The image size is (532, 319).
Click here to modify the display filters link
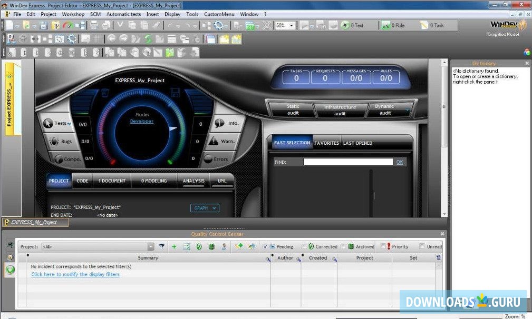(75, 274)
